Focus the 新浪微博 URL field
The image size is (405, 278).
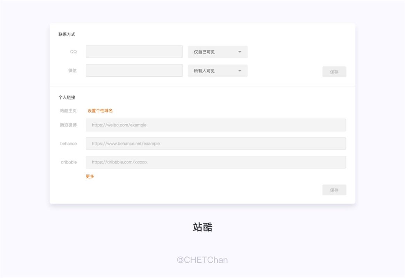tap(216, 125)
